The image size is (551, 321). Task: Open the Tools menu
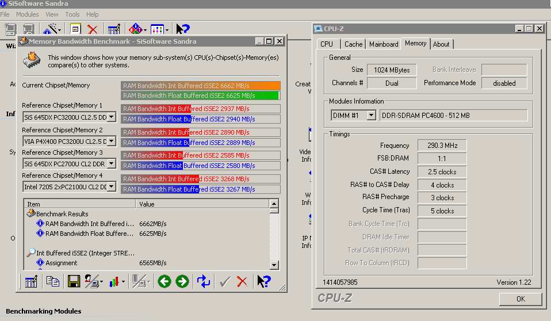[72, 14]
